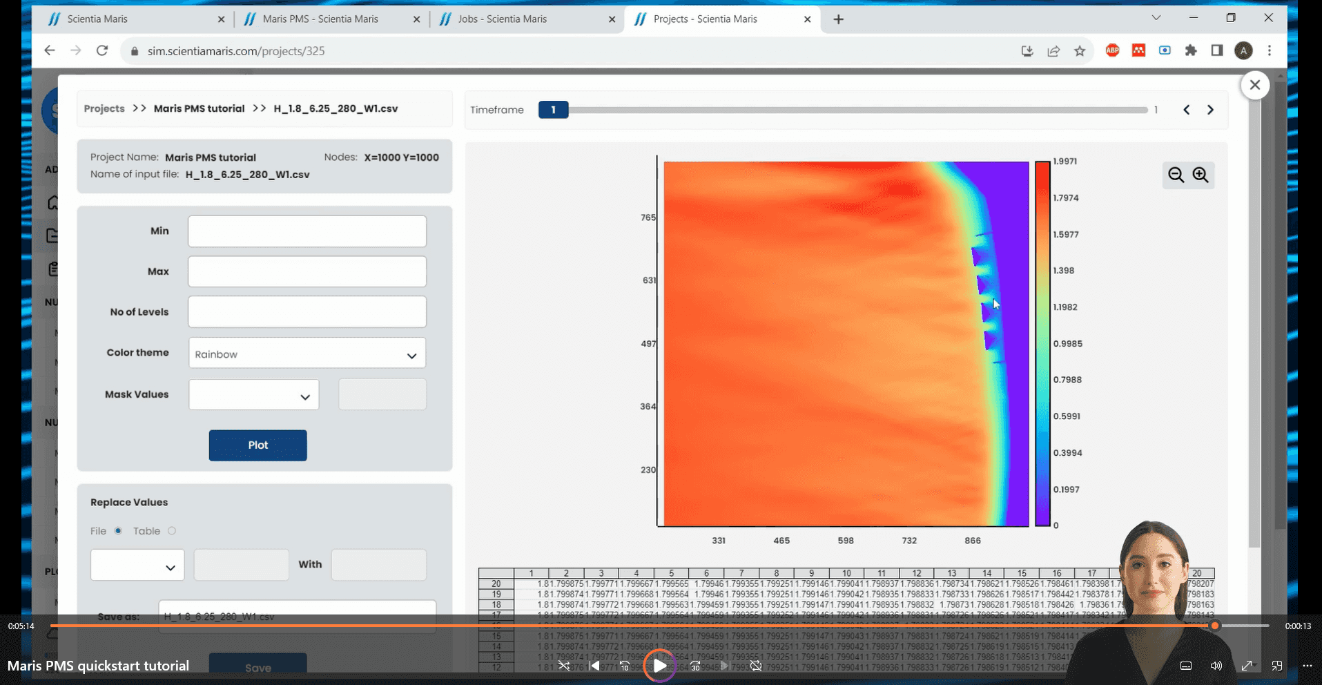Go to previous timeframe arrow

click(1186, 110)
